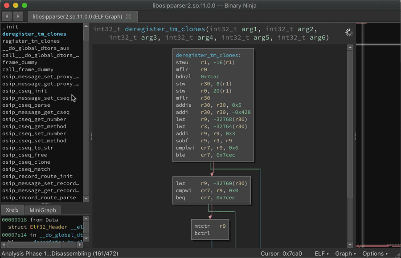401x258 pixels.
Task: Select frame_dummy in the function list
Action: tap(20, 62)
